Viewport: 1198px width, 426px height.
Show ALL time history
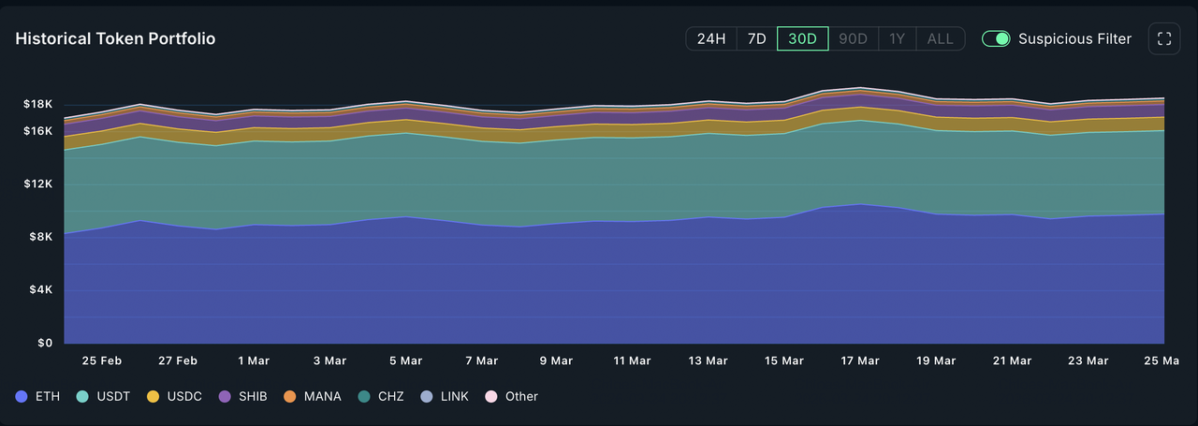[940, 38]
